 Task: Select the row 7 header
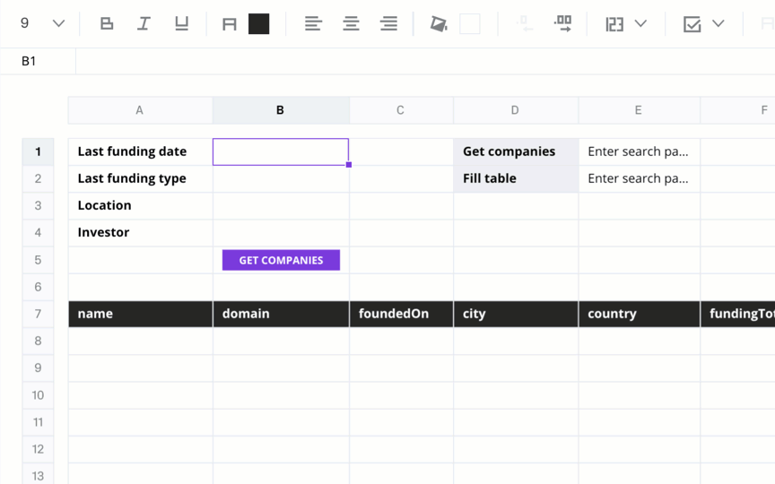pyautogui.click(x=38, y=314)
